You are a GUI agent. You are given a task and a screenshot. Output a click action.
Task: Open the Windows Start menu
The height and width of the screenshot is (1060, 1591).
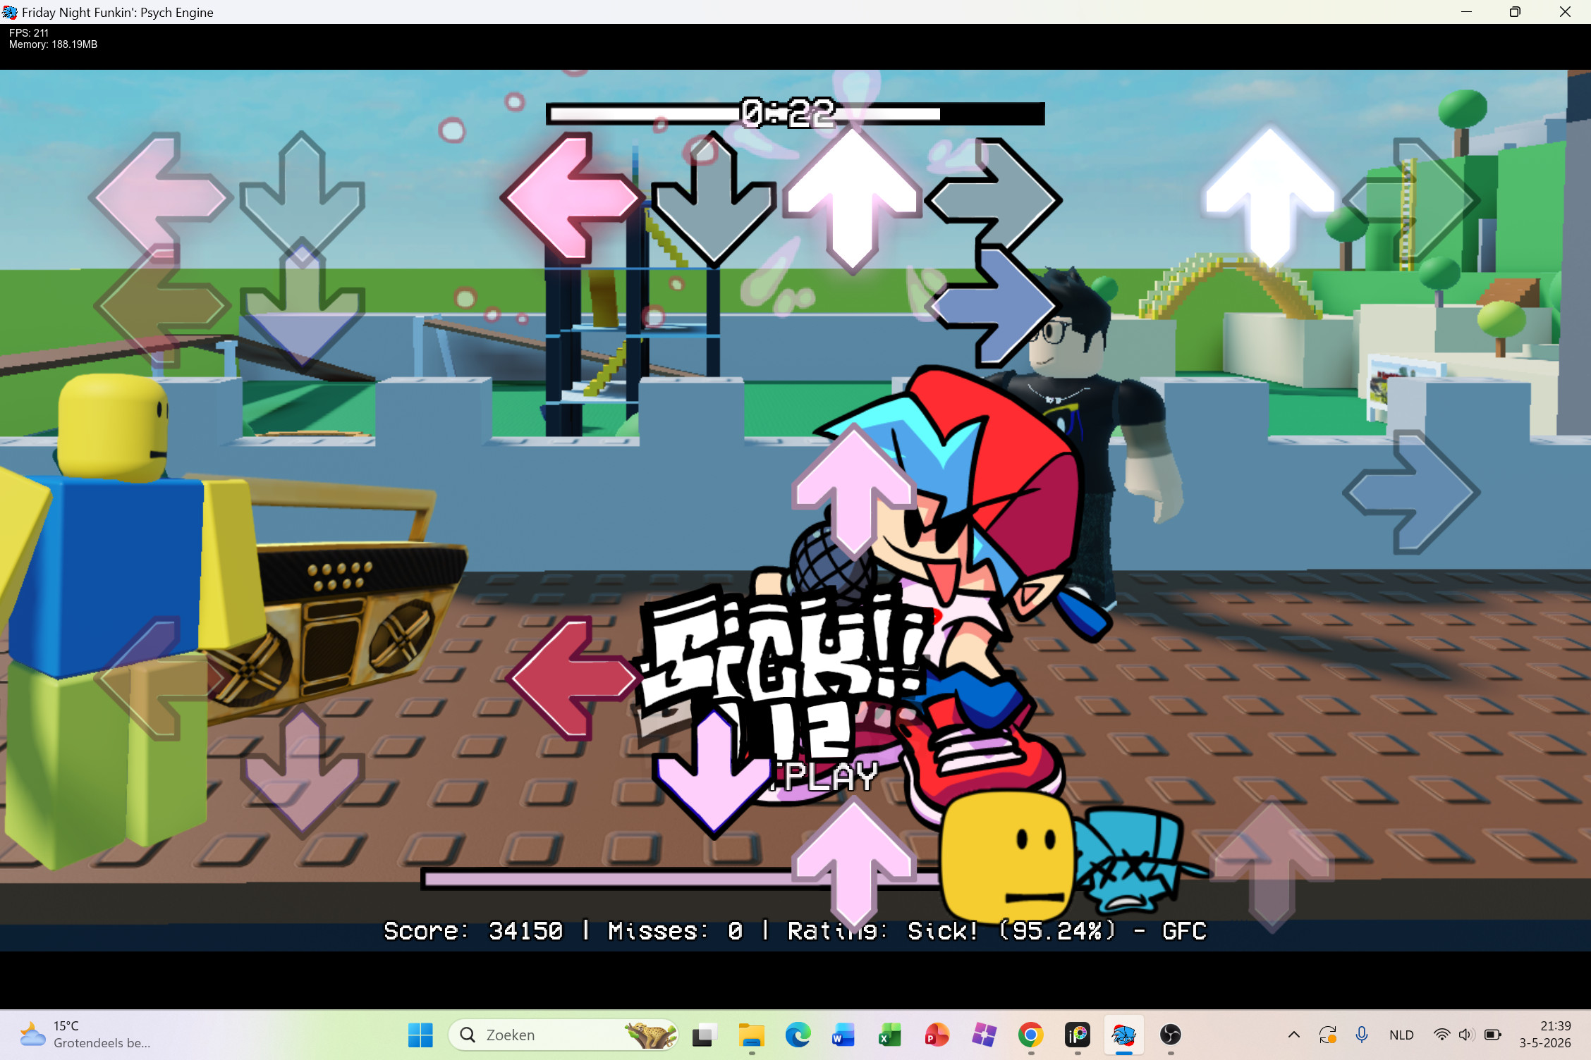coord(421,1035)
